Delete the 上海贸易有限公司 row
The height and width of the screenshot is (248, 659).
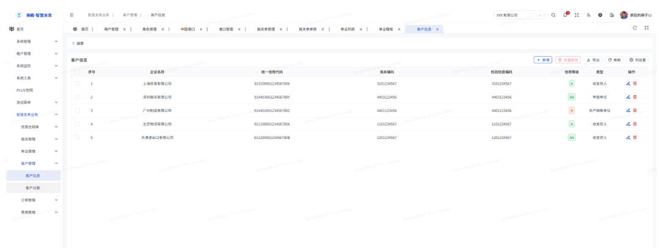click(x=635, y=83)
